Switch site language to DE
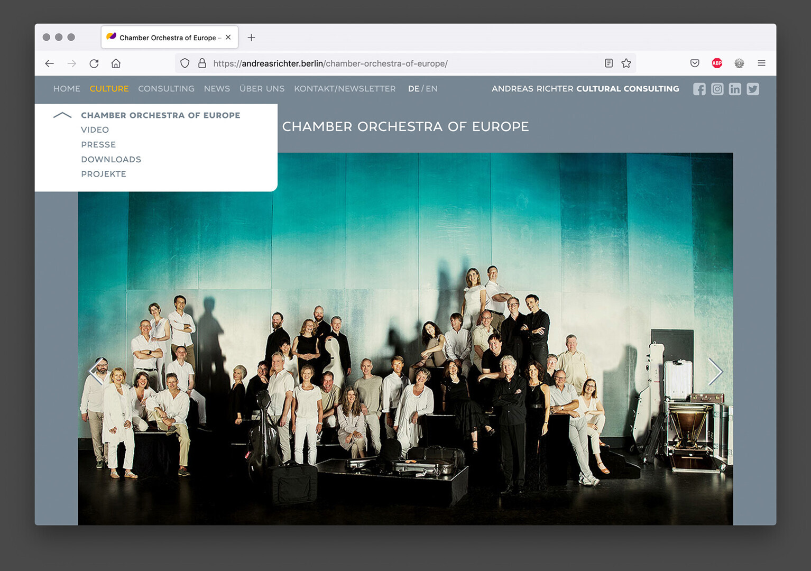811x571 pixels. tap(413, 89)
